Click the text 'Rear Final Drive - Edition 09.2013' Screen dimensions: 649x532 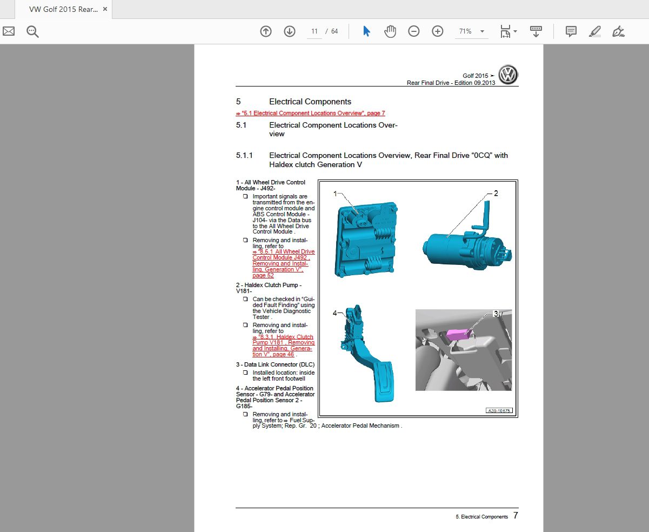[x=451, y=83]
